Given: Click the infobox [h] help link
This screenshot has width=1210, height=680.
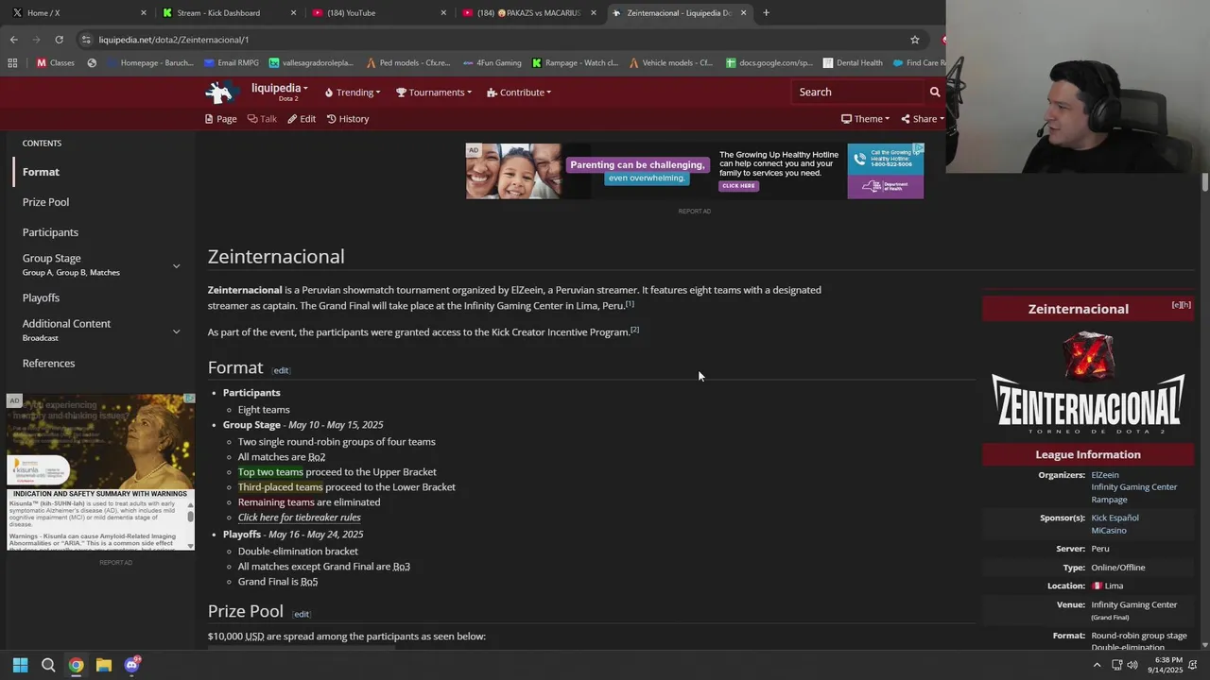Looking at the screenshot, I should [1186, 305].
